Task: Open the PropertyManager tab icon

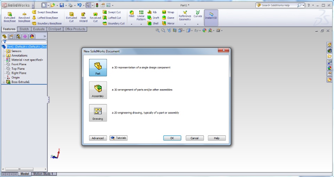Action: [x=11, y=36]
